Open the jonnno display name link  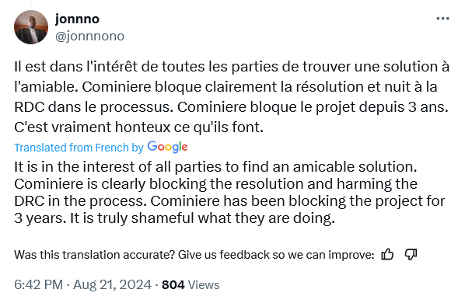[x=78, y=19]
